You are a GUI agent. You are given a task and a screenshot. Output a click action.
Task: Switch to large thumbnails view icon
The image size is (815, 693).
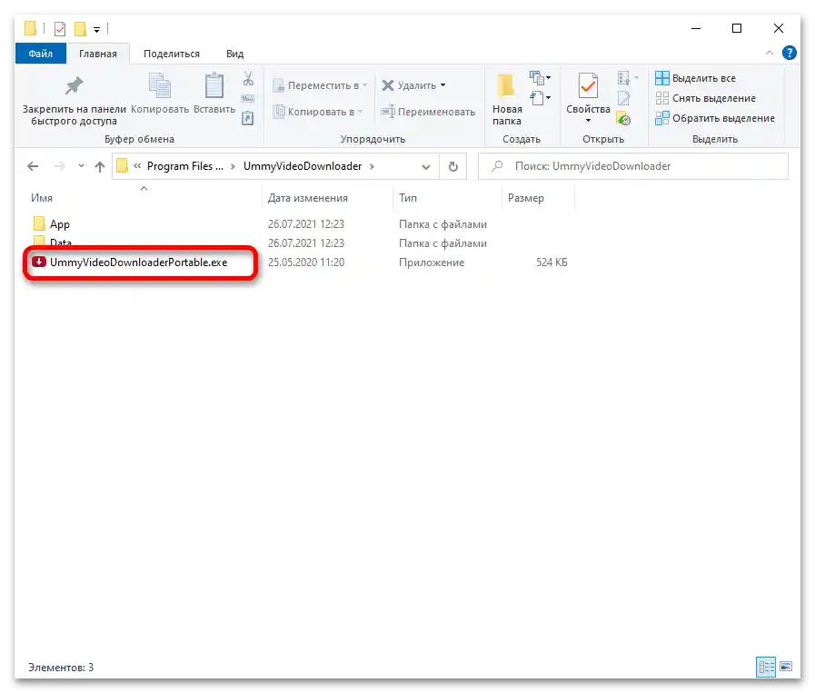(786, 667)
